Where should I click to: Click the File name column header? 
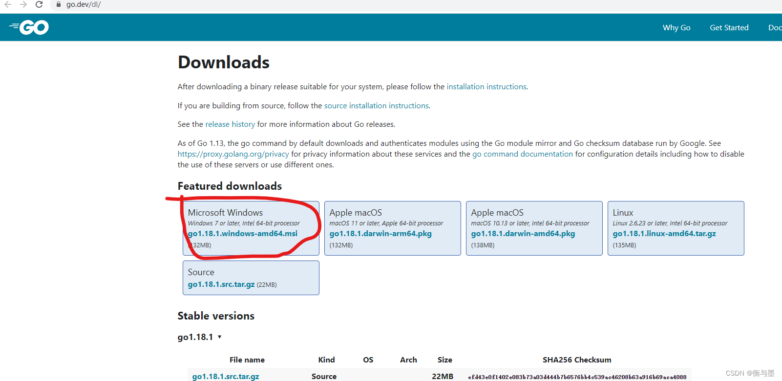point(247,360)
